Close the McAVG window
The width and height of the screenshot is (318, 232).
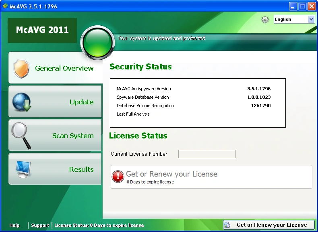coord(312,6)
